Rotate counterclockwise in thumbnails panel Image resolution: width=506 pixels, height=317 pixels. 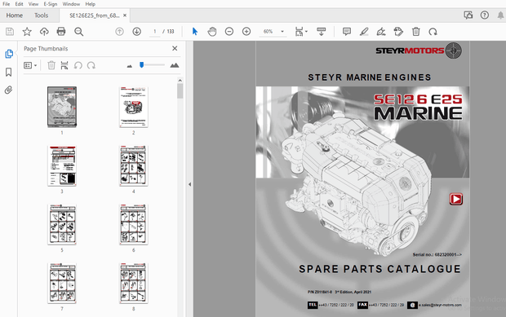(x=78, y=65)
